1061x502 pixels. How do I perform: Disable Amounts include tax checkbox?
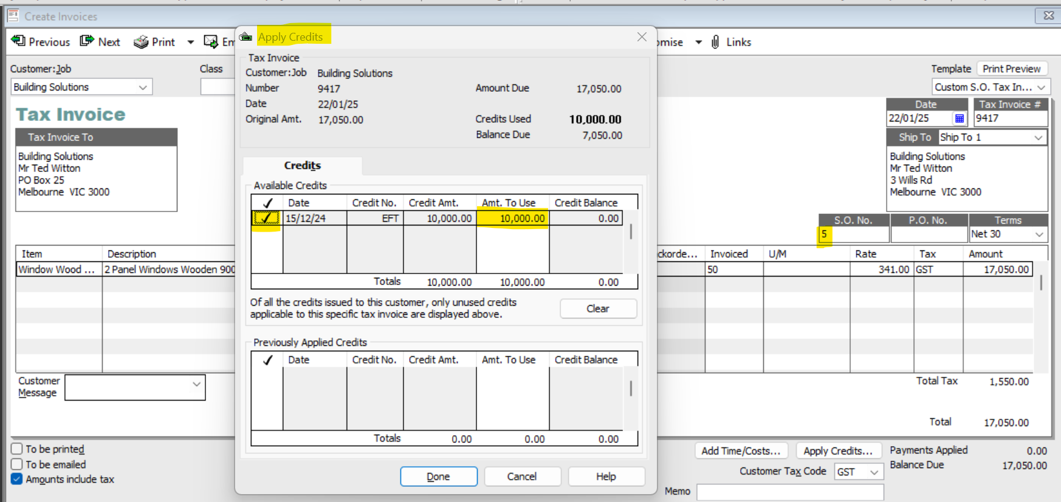[x=17, y=479]
